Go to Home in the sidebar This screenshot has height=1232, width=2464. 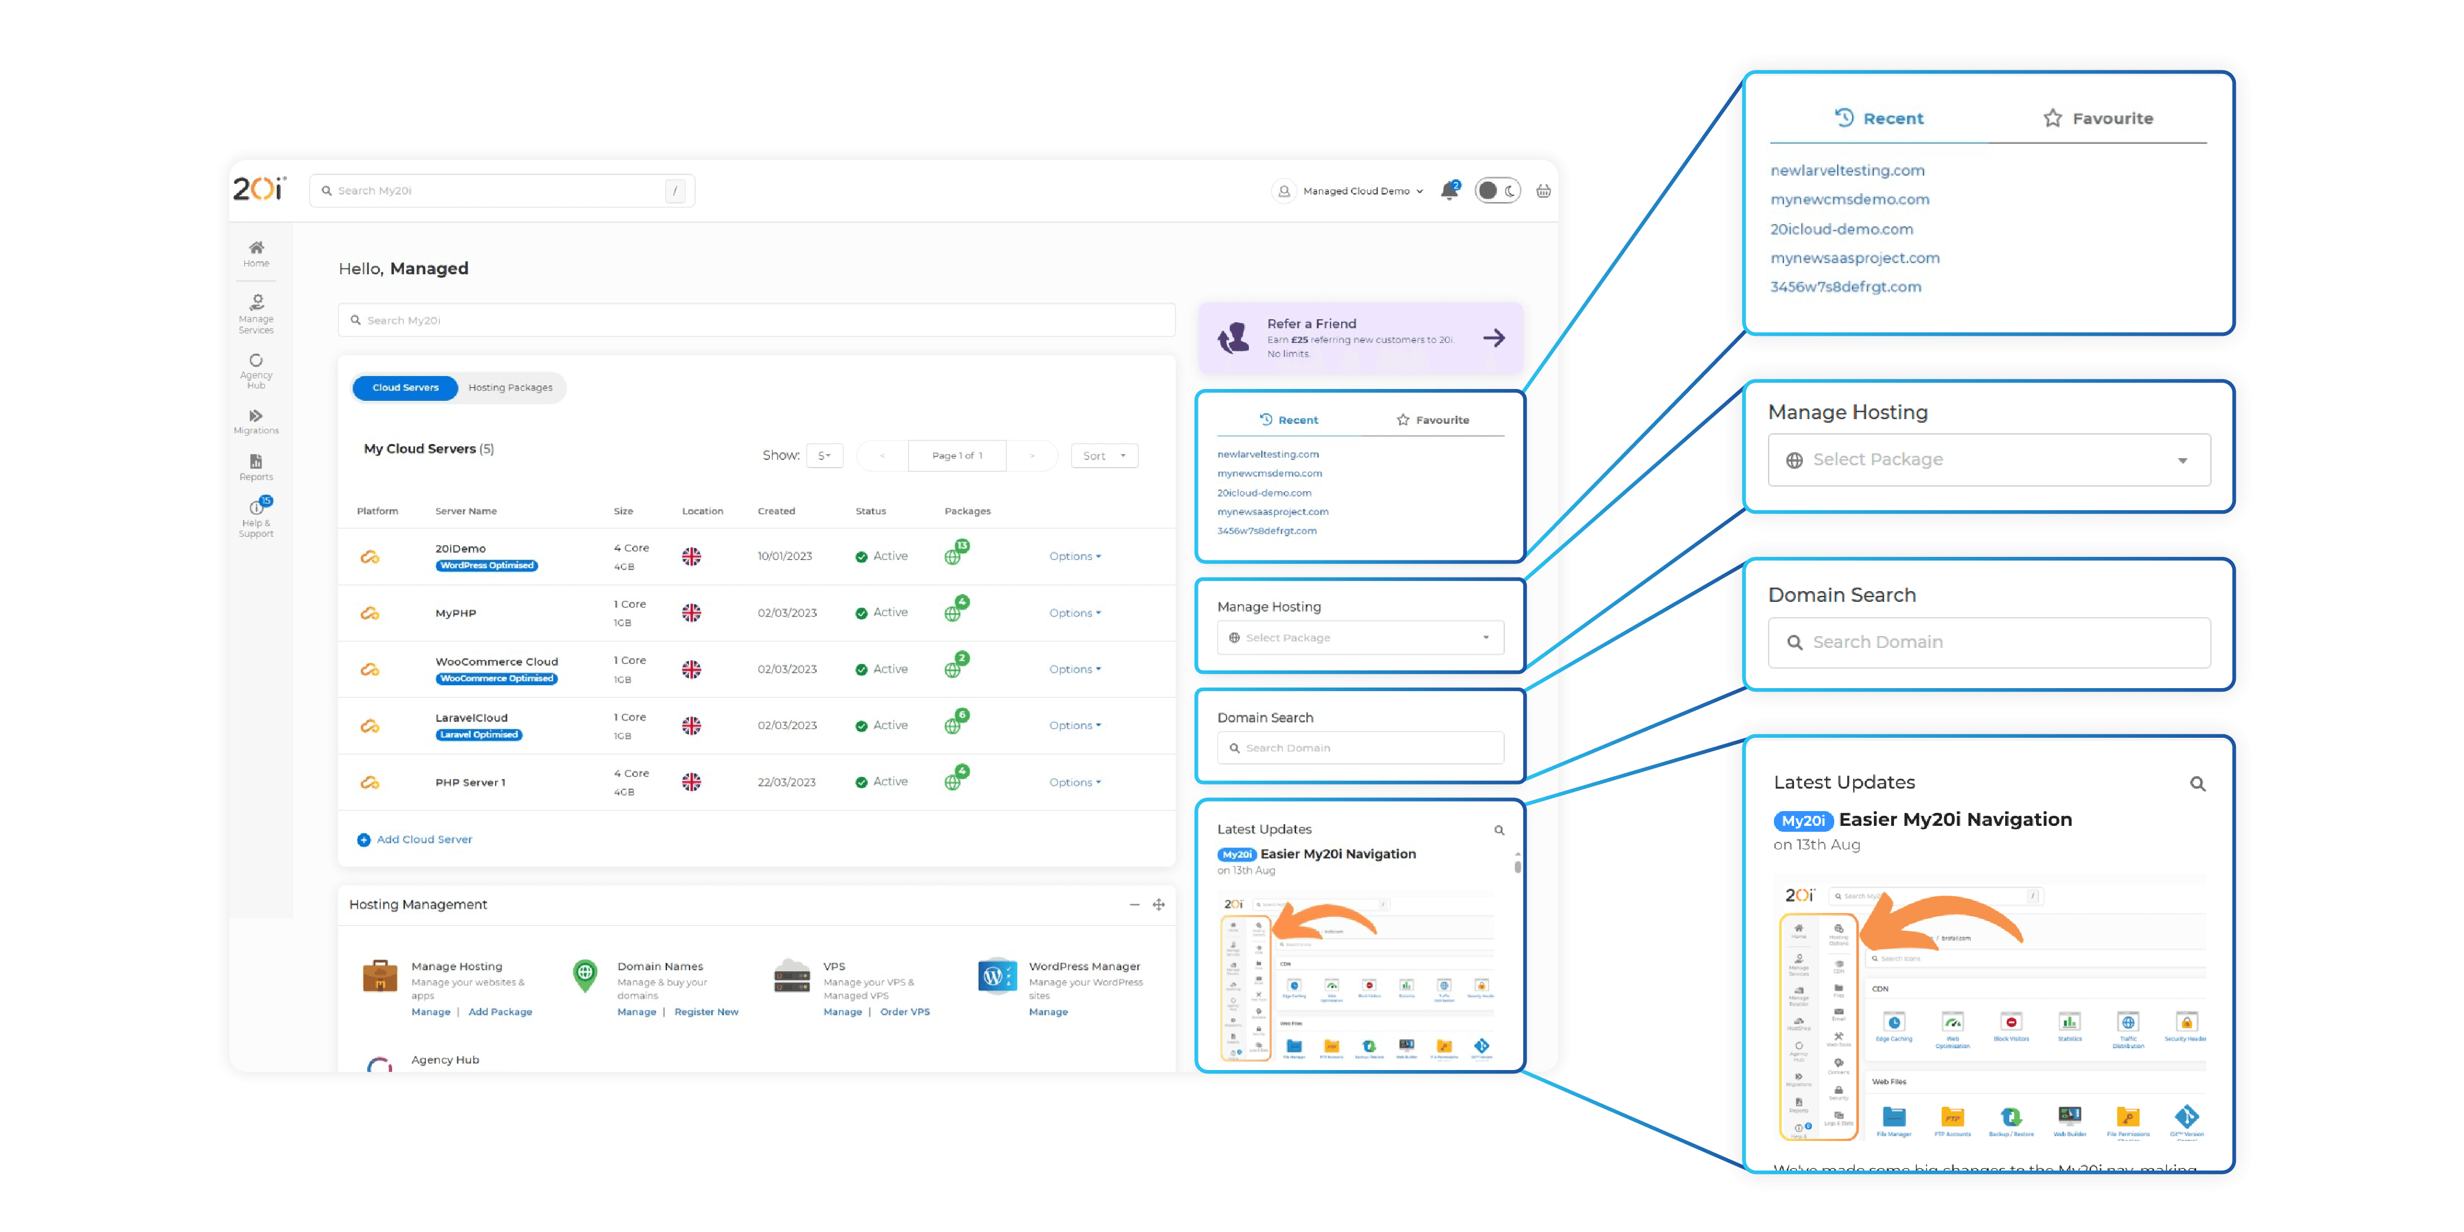tap(255, 254)
